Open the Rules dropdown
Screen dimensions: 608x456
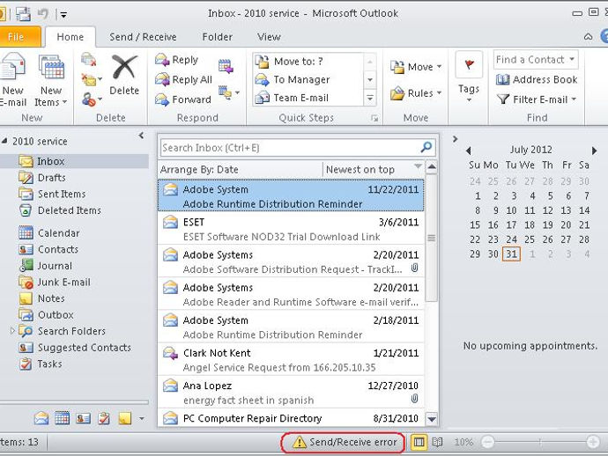tap(416, 93)
